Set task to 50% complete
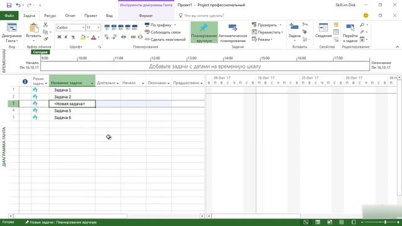The height and width of the screenshot is (226, 402). pos(121,26)
